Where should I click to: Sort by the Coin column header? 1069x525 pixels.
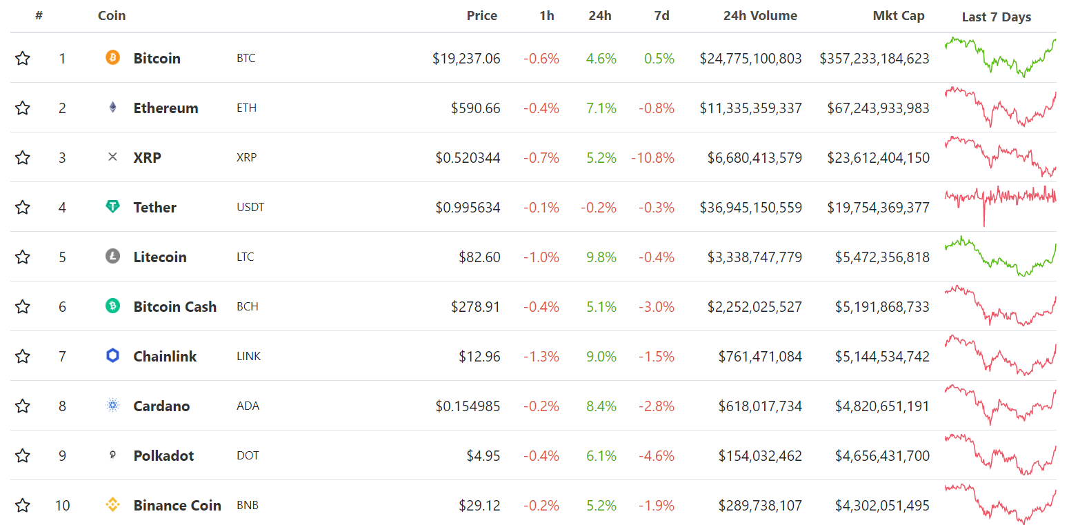pyautogui.click(x=112, y=15)
